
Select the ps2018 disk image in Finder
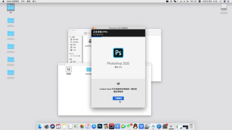coord(88,42)
